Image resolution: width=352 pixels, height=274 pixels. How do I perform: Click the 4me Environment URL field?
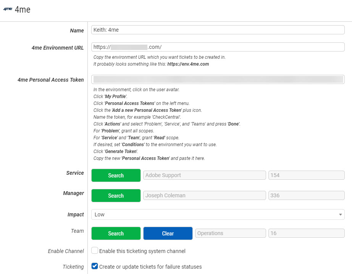[x=218, y=47]
